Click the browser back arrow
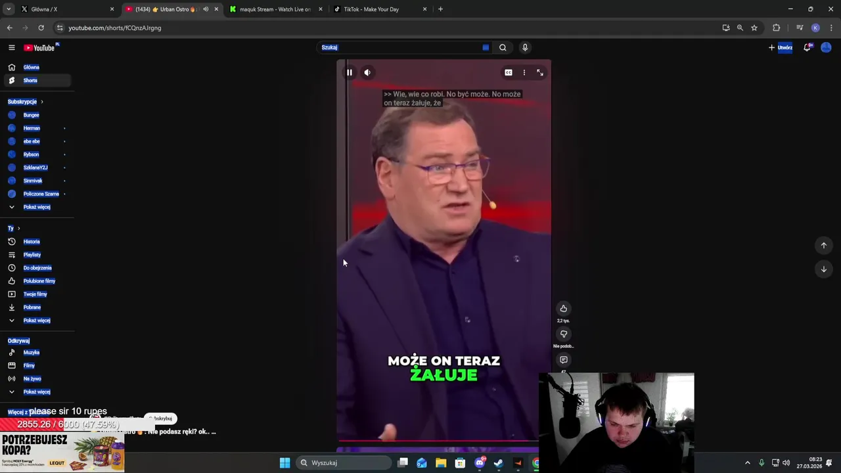The height and width of the screenshot is (473, 841). tap(9, 28)
